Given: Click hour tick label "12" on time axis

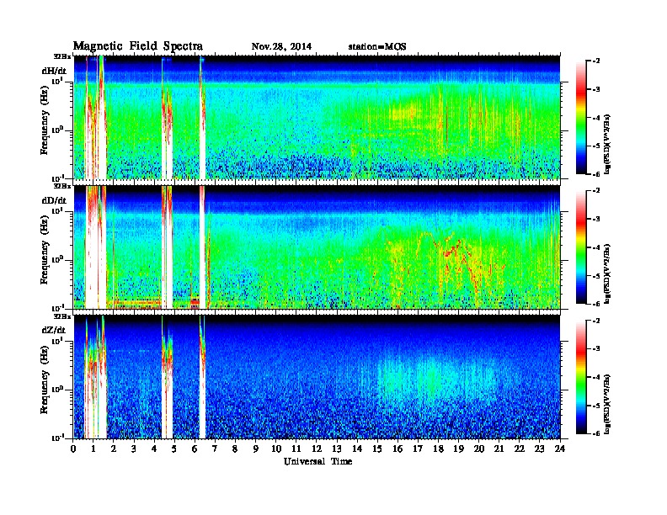Looking at the screenshot, I should 317,449.
